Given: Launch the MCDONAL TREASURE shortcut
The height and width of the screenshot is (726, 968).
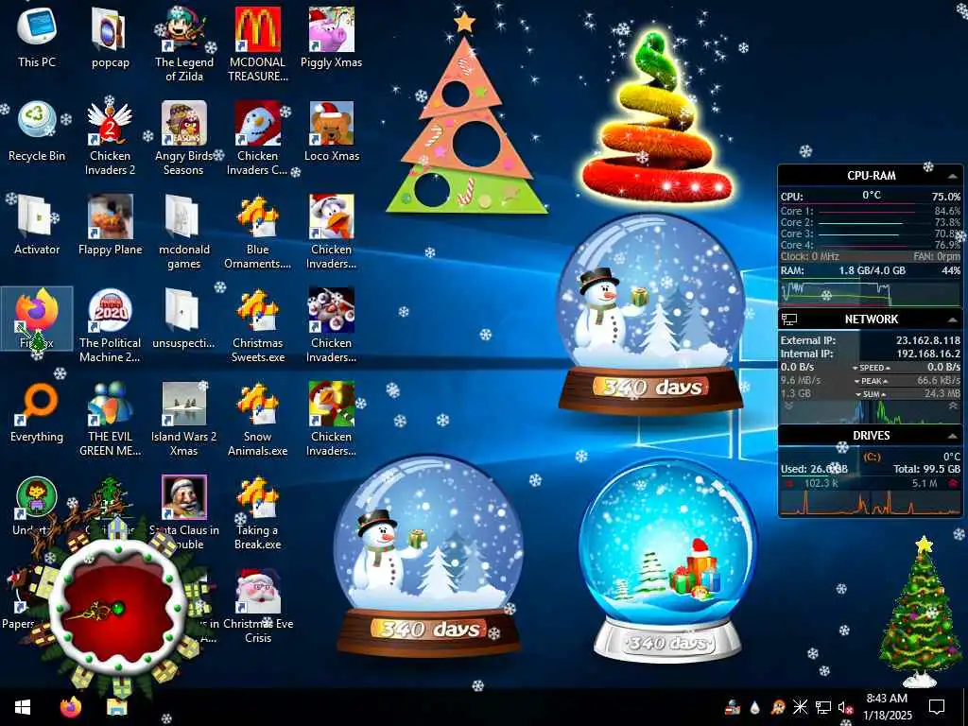Looking at the screenshot, I should pos(257,44).
